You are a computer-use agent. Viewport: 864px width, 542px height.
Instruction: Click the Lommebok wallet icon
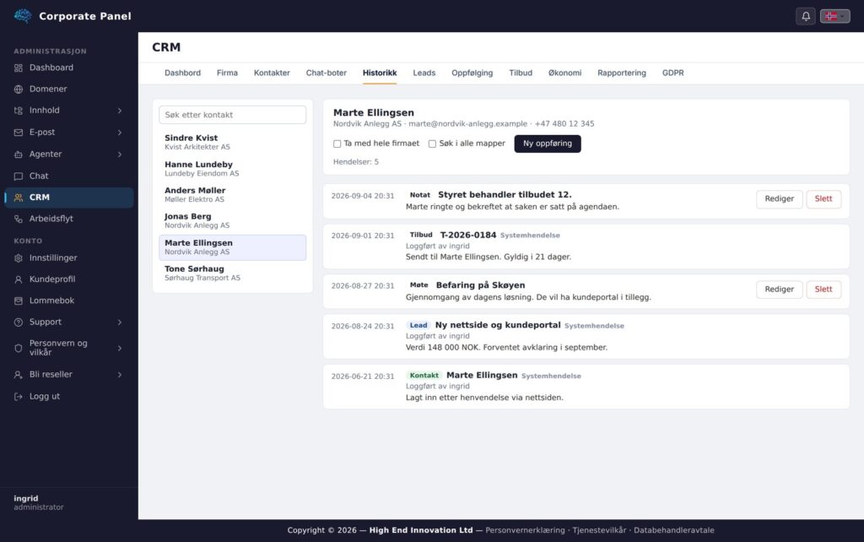[19, 301]
